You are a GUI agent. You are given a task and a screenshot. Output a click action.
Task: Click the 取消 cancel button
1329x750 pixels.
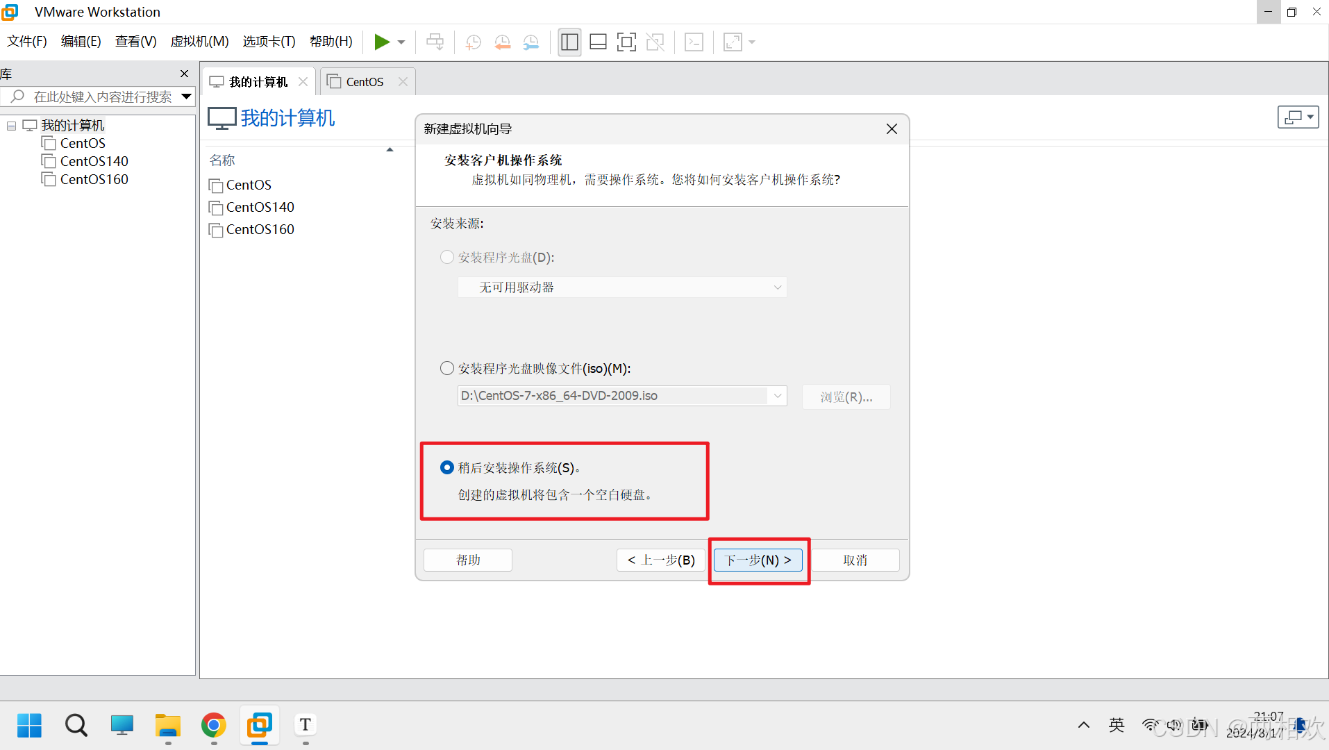tap(855, 560)
